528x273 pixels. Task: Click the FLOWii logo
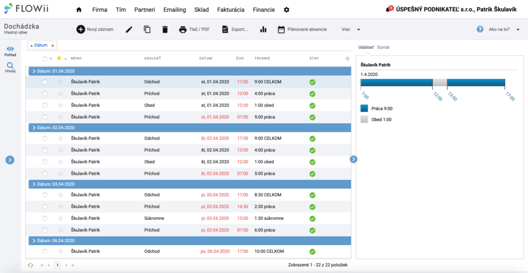(27, 9)
